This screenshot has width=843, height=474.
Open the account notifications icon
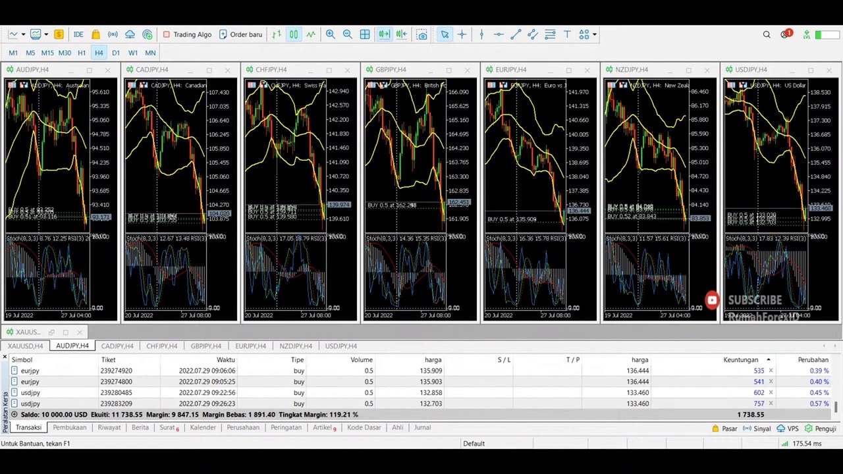pyautogui.click(x=786, y=34)
